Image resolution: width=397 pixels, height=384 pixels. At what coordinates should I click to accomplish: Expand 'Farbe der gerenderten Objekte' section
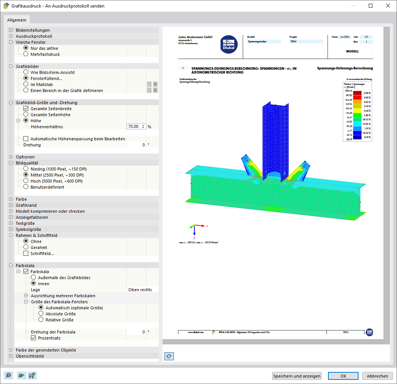coord(11,350)
